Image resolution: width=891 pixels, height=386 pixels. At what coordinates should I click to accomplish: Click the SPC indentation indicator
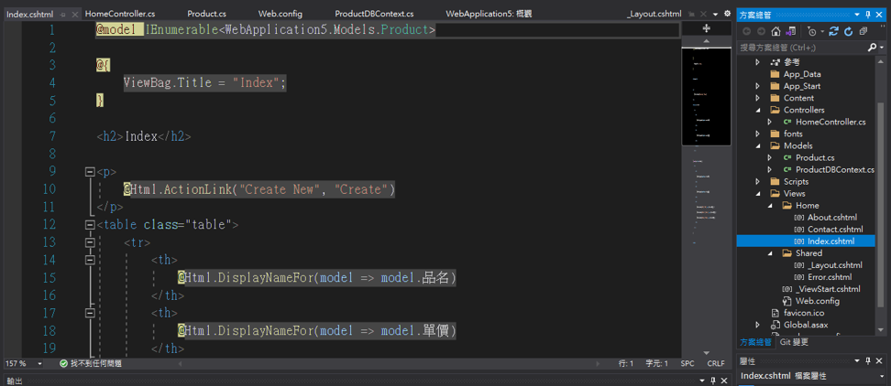click(687, 363)
